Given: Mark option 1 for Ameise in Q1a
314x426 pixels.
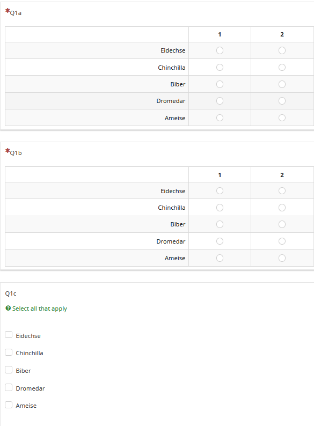Looking at the screenshot, I should click(220, 118).
